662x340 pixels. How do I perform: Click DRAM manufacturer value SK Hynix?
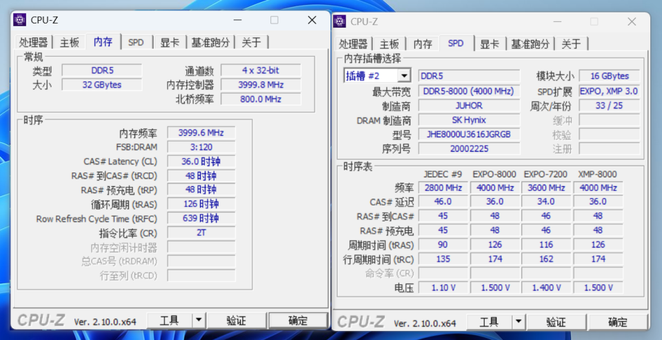(x=469, y=120)
